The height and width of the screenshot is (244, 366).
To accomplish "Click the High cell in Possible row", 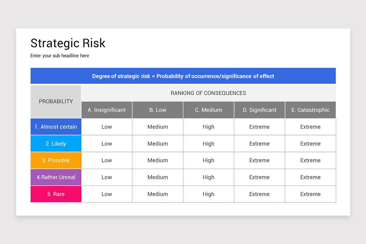I will coord(208,160).
